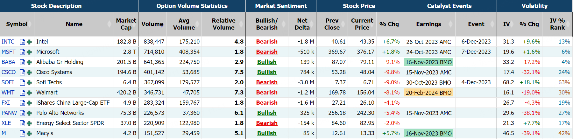Click the INTC ticker symbol link
The image size is (573, 139).
coord(8,42)
